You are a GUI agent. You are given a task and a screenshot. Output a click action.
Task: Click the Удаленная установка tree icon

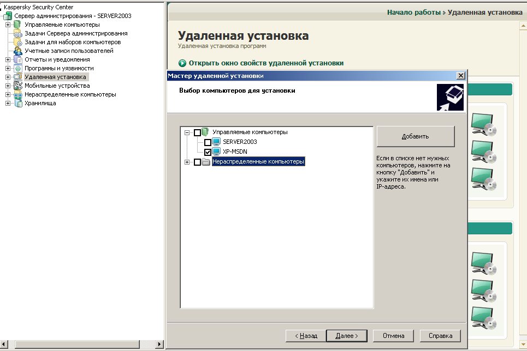(x=18, y=77)
